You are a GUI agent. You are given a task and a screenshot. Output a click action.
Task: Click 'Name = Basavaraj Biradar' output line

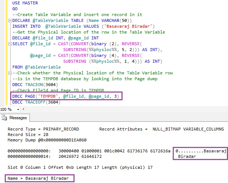[x=38, y=178]
